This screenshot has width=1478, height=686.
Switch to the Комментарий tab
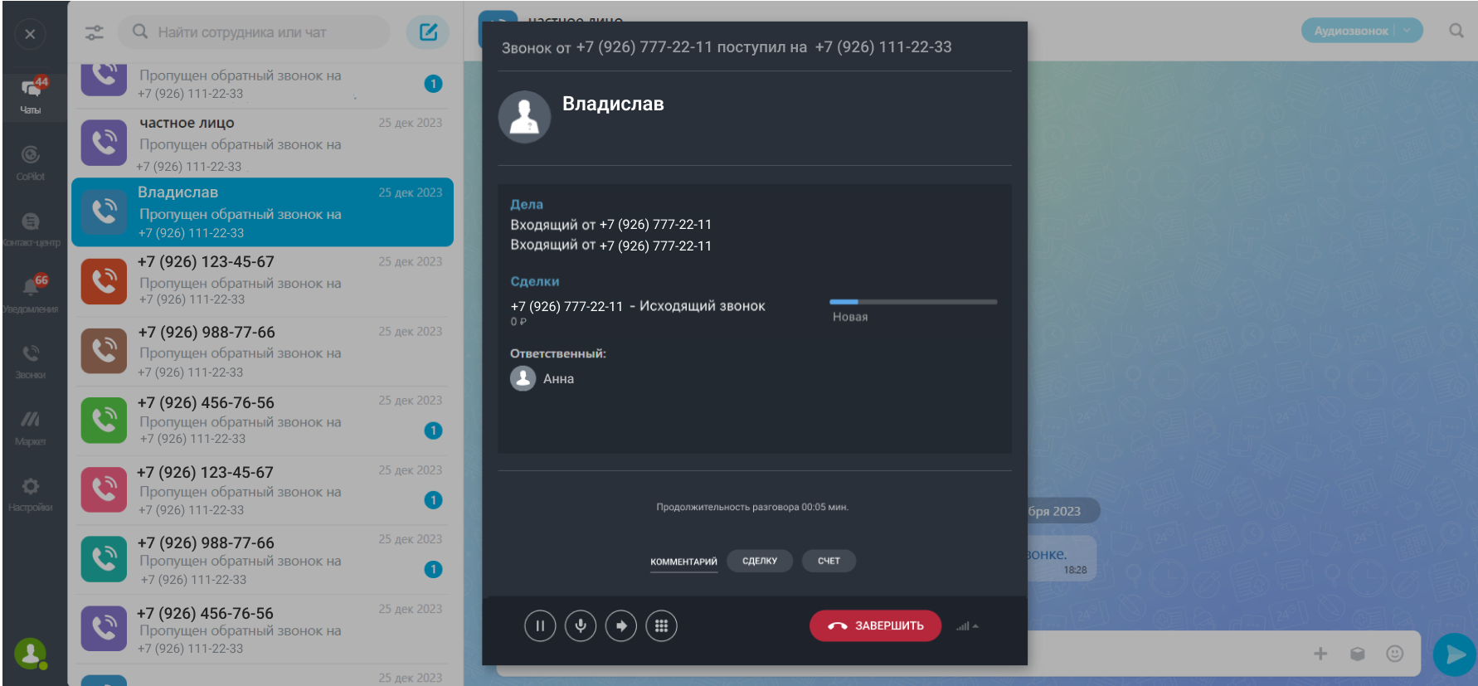click(x=683, y=562)
